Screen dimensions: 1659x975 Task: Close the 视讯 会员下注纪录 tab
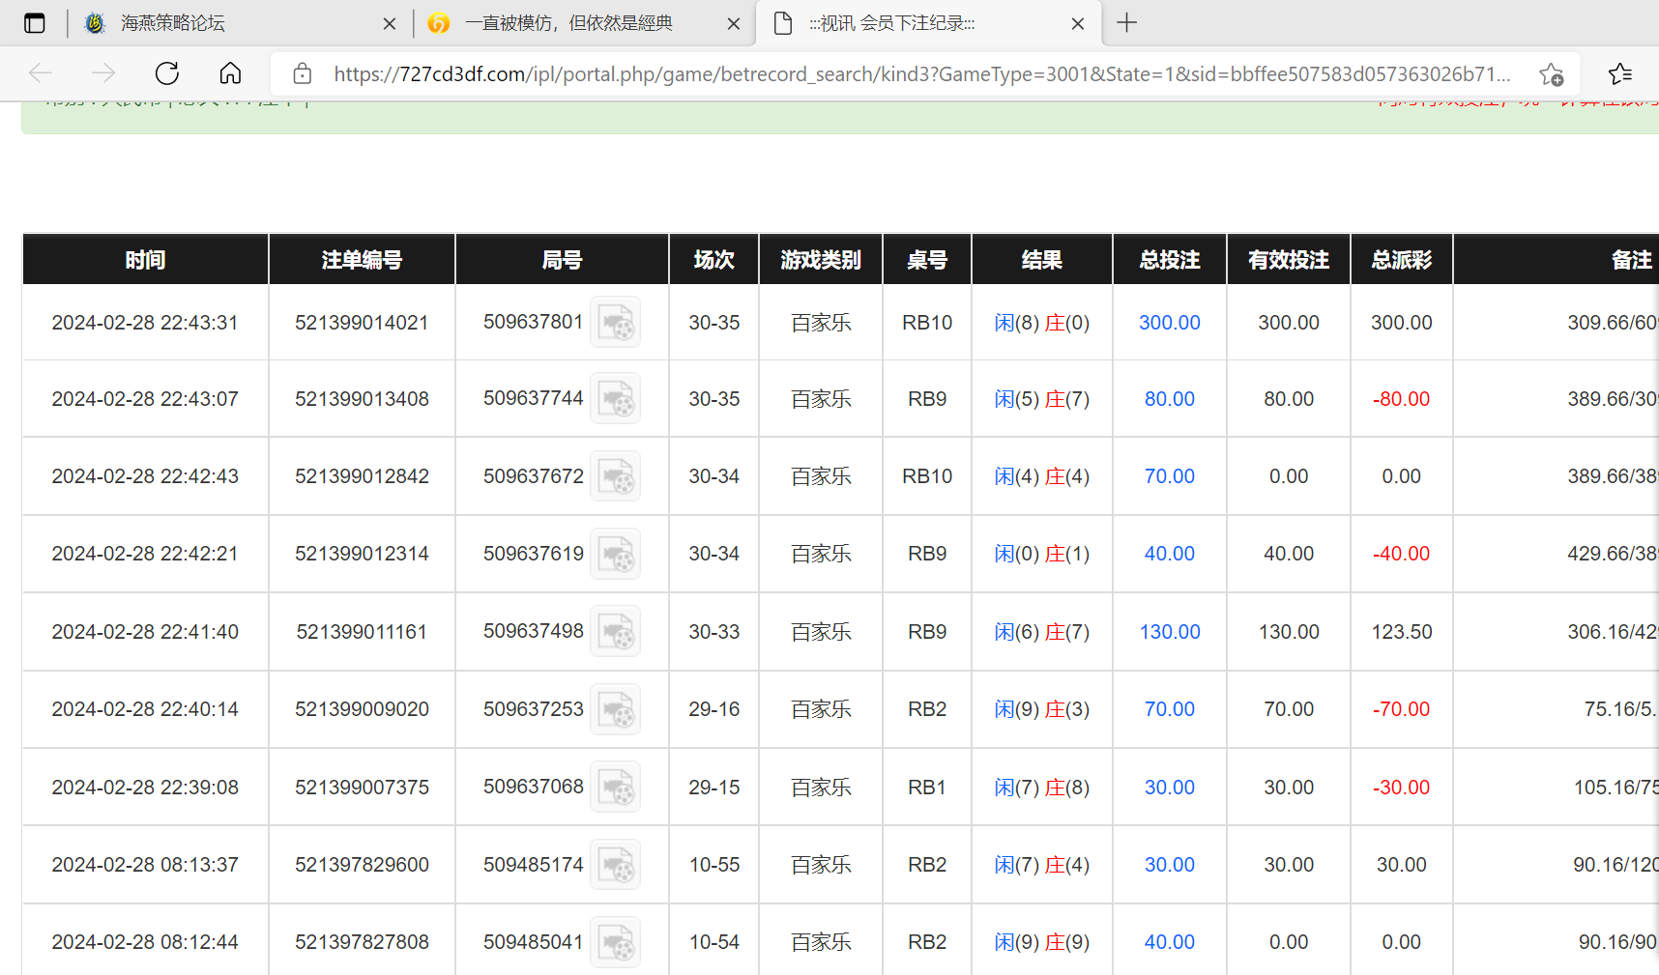[1078, 24]
